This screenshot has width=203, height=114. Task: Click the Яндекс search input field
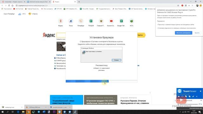click(x=61, y=35)
